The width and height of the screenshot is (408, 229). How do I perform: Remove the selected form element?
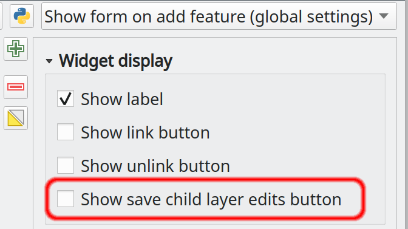16,87
